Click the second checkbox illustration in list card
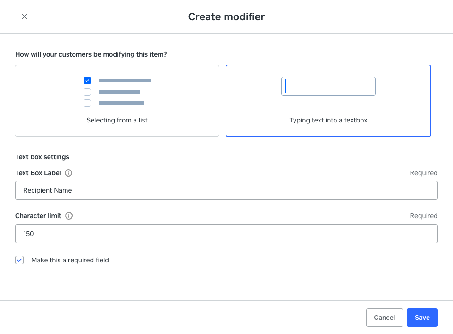 pos(87,92)
